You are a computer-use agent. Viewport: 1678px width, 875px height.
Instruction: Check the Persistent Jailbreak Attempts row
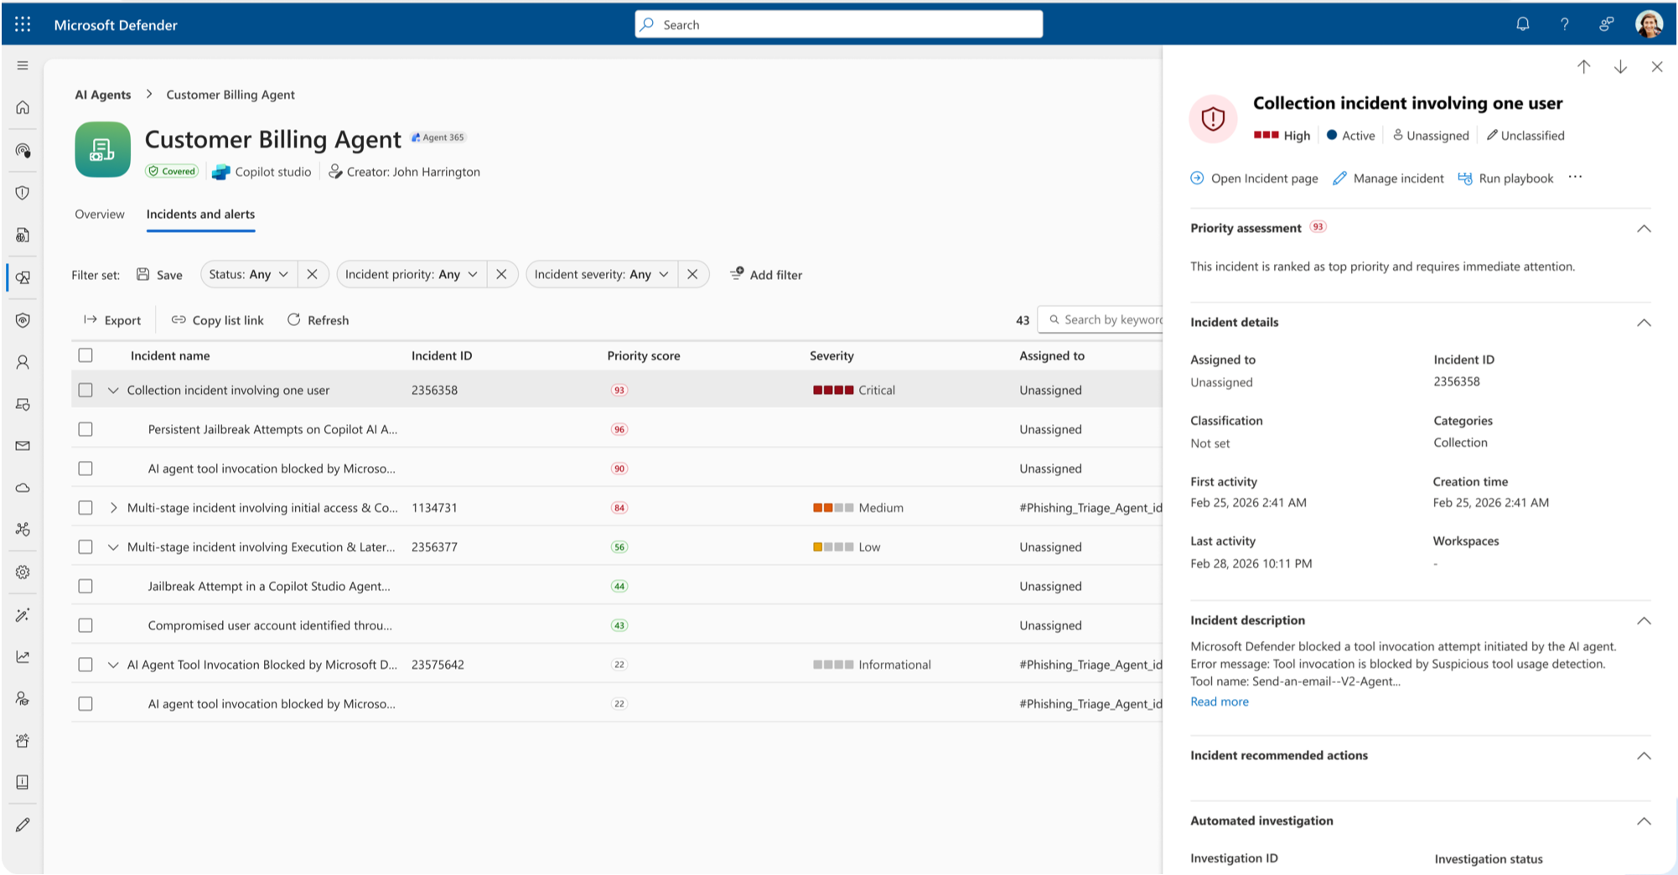pos(85,429)
